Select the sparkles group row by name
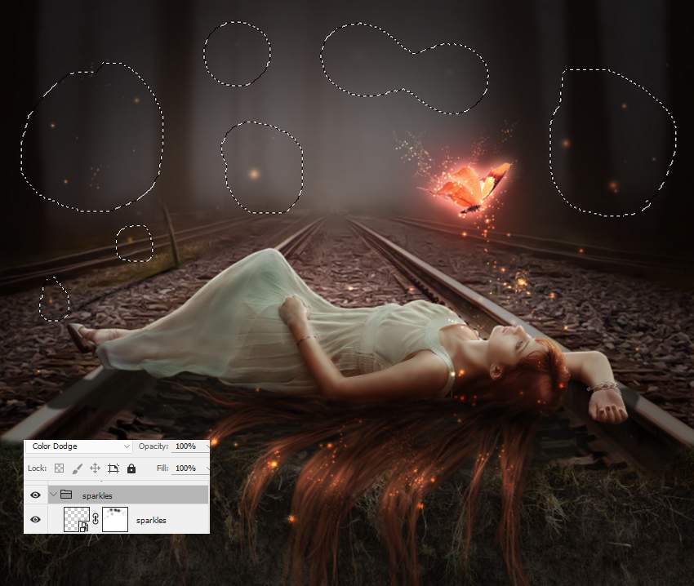 pyautogui.click(x=98, y=495)
